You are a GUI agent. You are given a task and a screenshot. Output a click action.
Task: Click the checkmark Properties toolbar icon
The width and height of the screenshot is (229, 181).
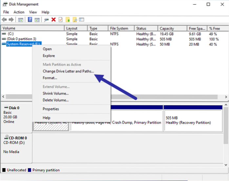(60, 20)
